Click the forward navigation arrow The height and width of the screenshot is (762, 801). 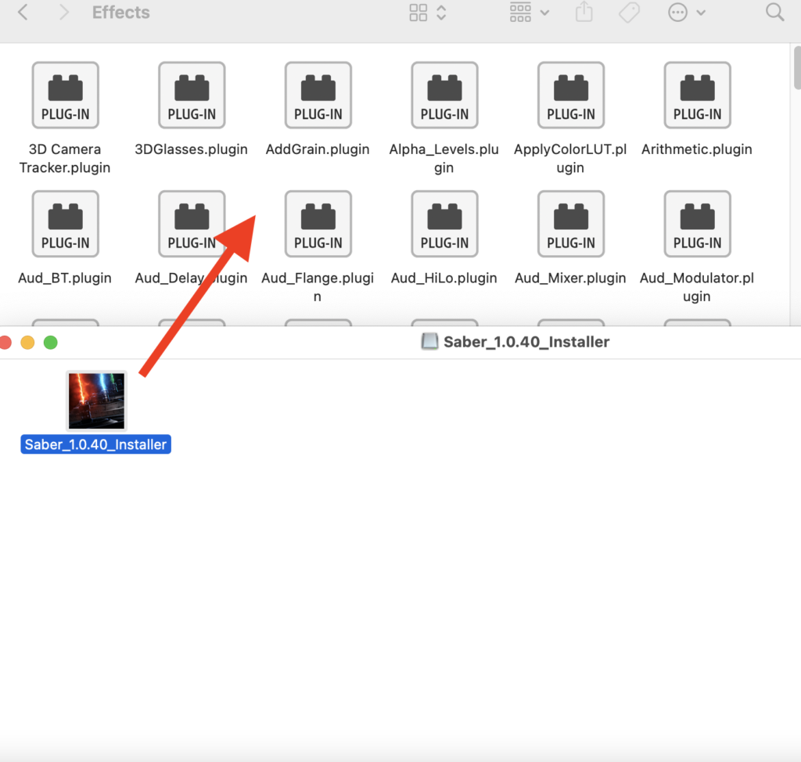pos(64,13)
